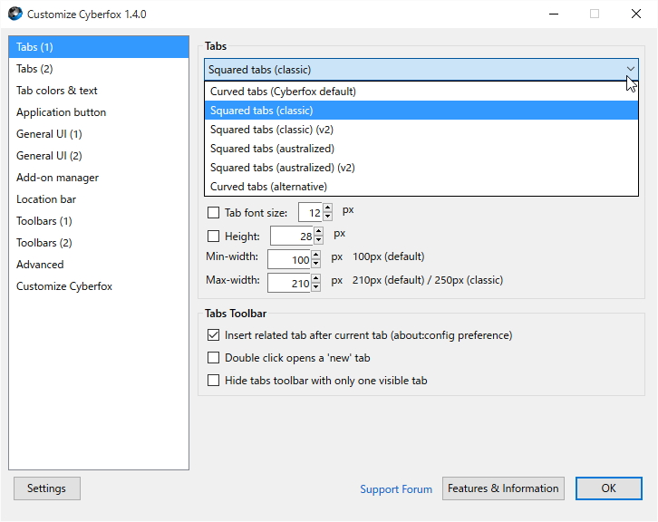The width and height of the screenshot is (658, 522).
Task: Decrease the Height spinner value
Action: [318, 240]
